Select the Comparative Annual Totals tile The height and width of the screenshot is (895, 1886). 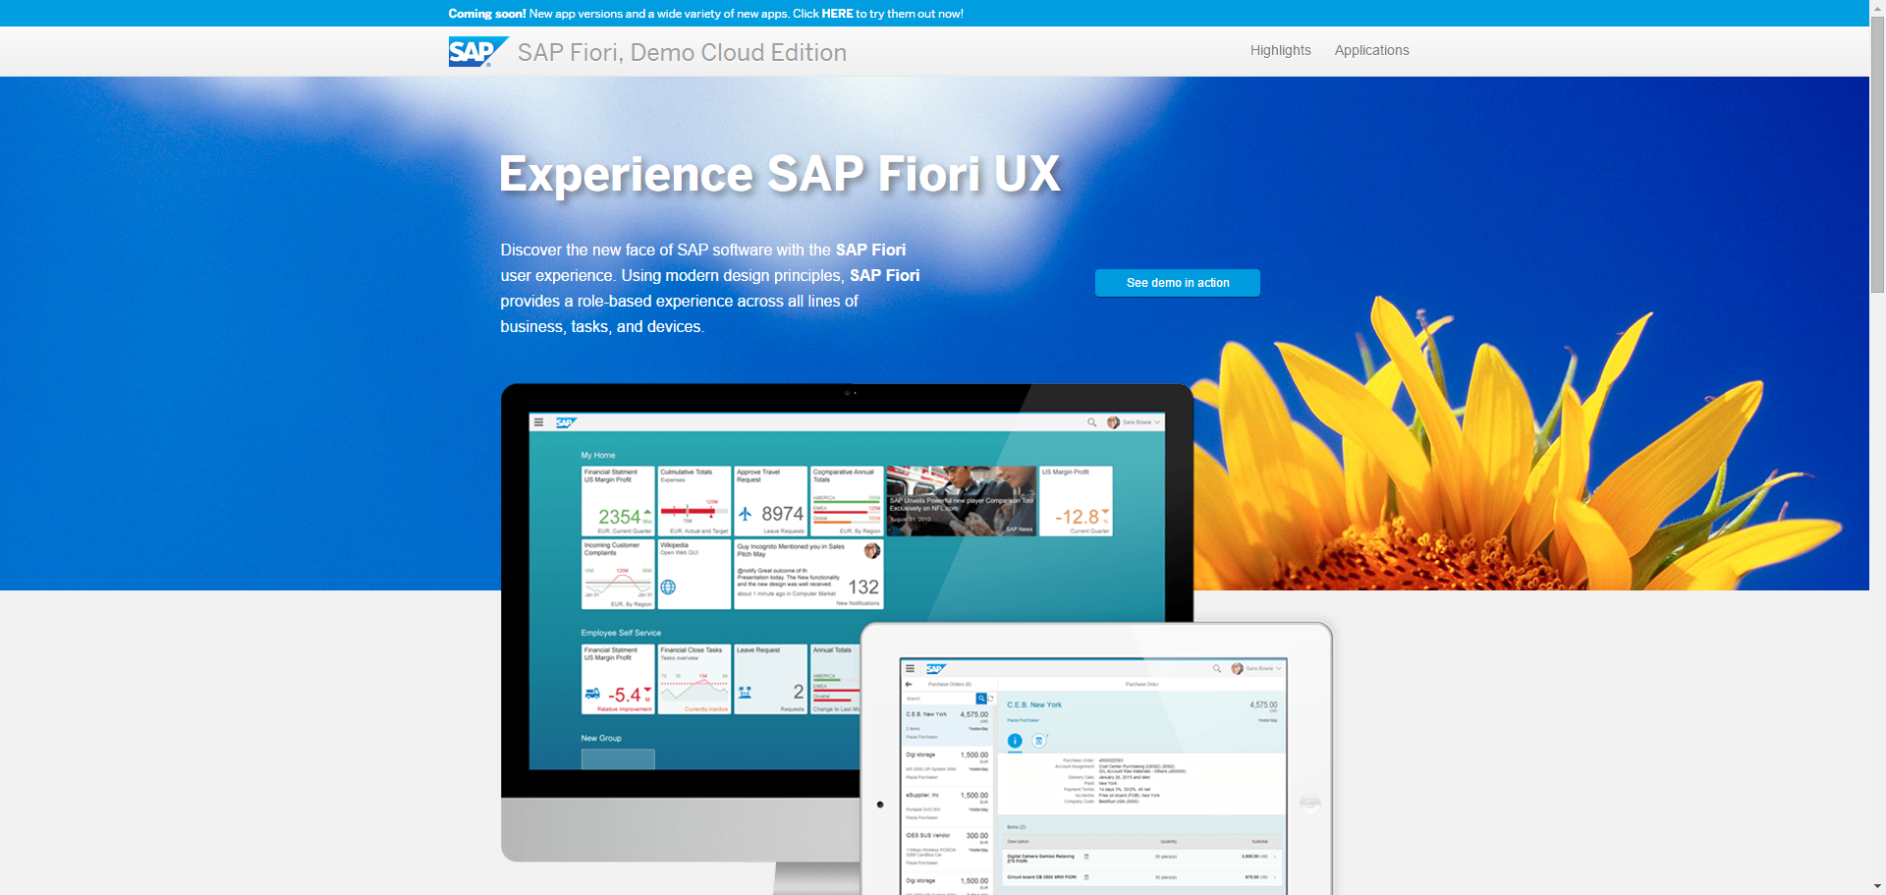pyautogui.click(x=847, y=501)
